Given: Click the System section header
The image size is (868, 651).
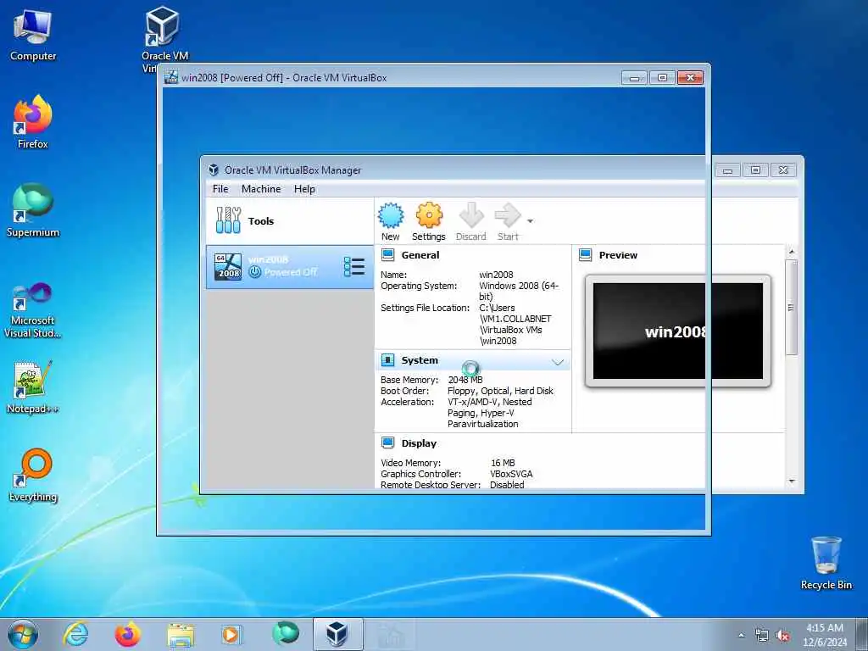Looking at the screenshot, I should pos(420,360).
